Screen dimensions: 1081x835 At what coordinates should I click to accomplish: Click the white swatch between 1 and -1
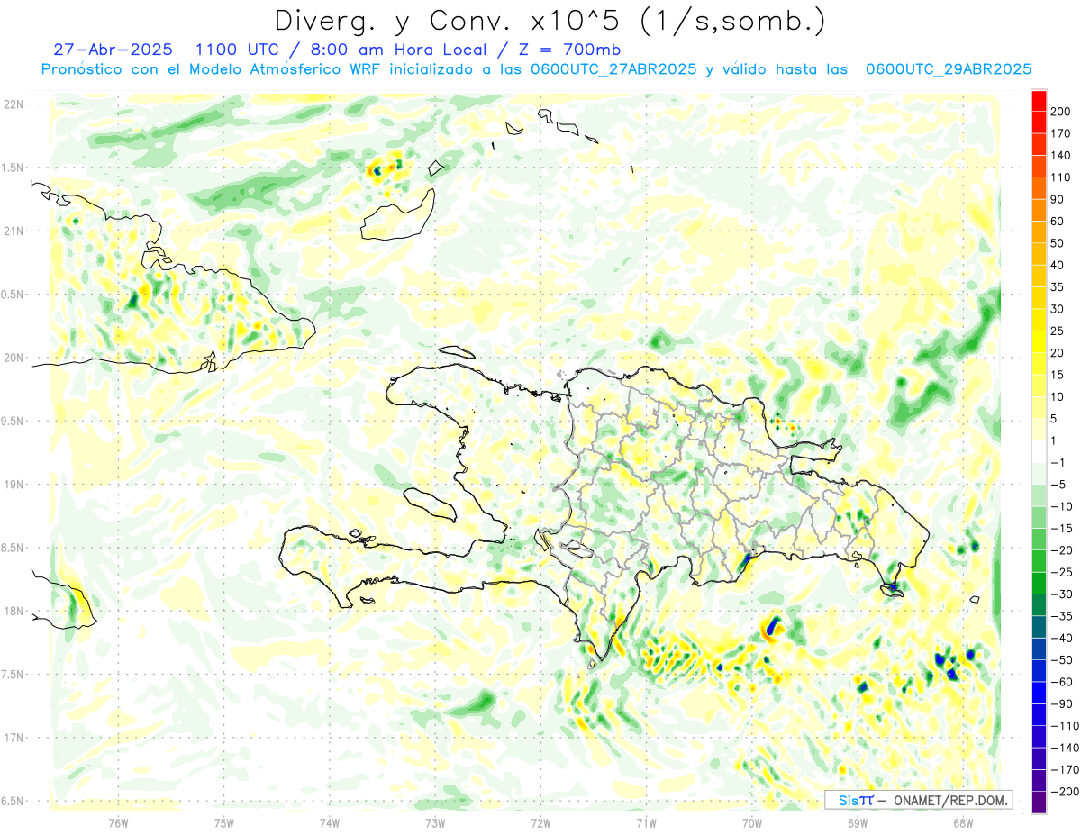click(x=1039, y=451)
